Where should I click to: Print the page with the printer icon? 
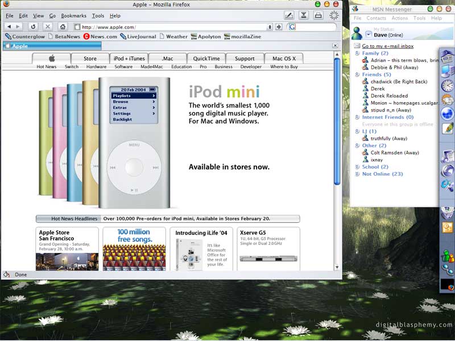point(318,15)
